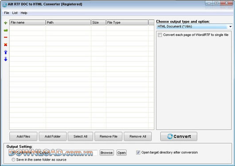Click the output path input field
The width and height of the screenshot is (235, 166).
67,153
